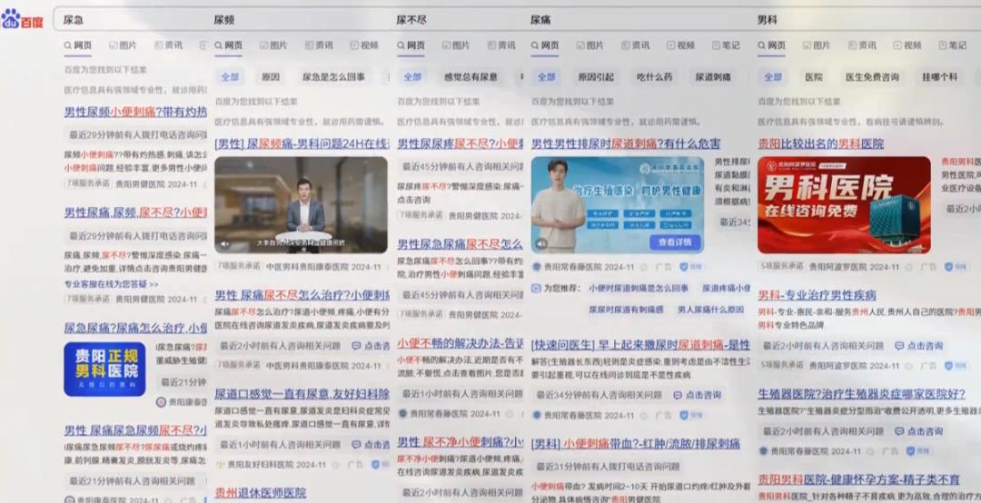
Task: Click 贵阳常春藤医院 avatar icon under the 尿痛 video
Action: click(537, 267)
